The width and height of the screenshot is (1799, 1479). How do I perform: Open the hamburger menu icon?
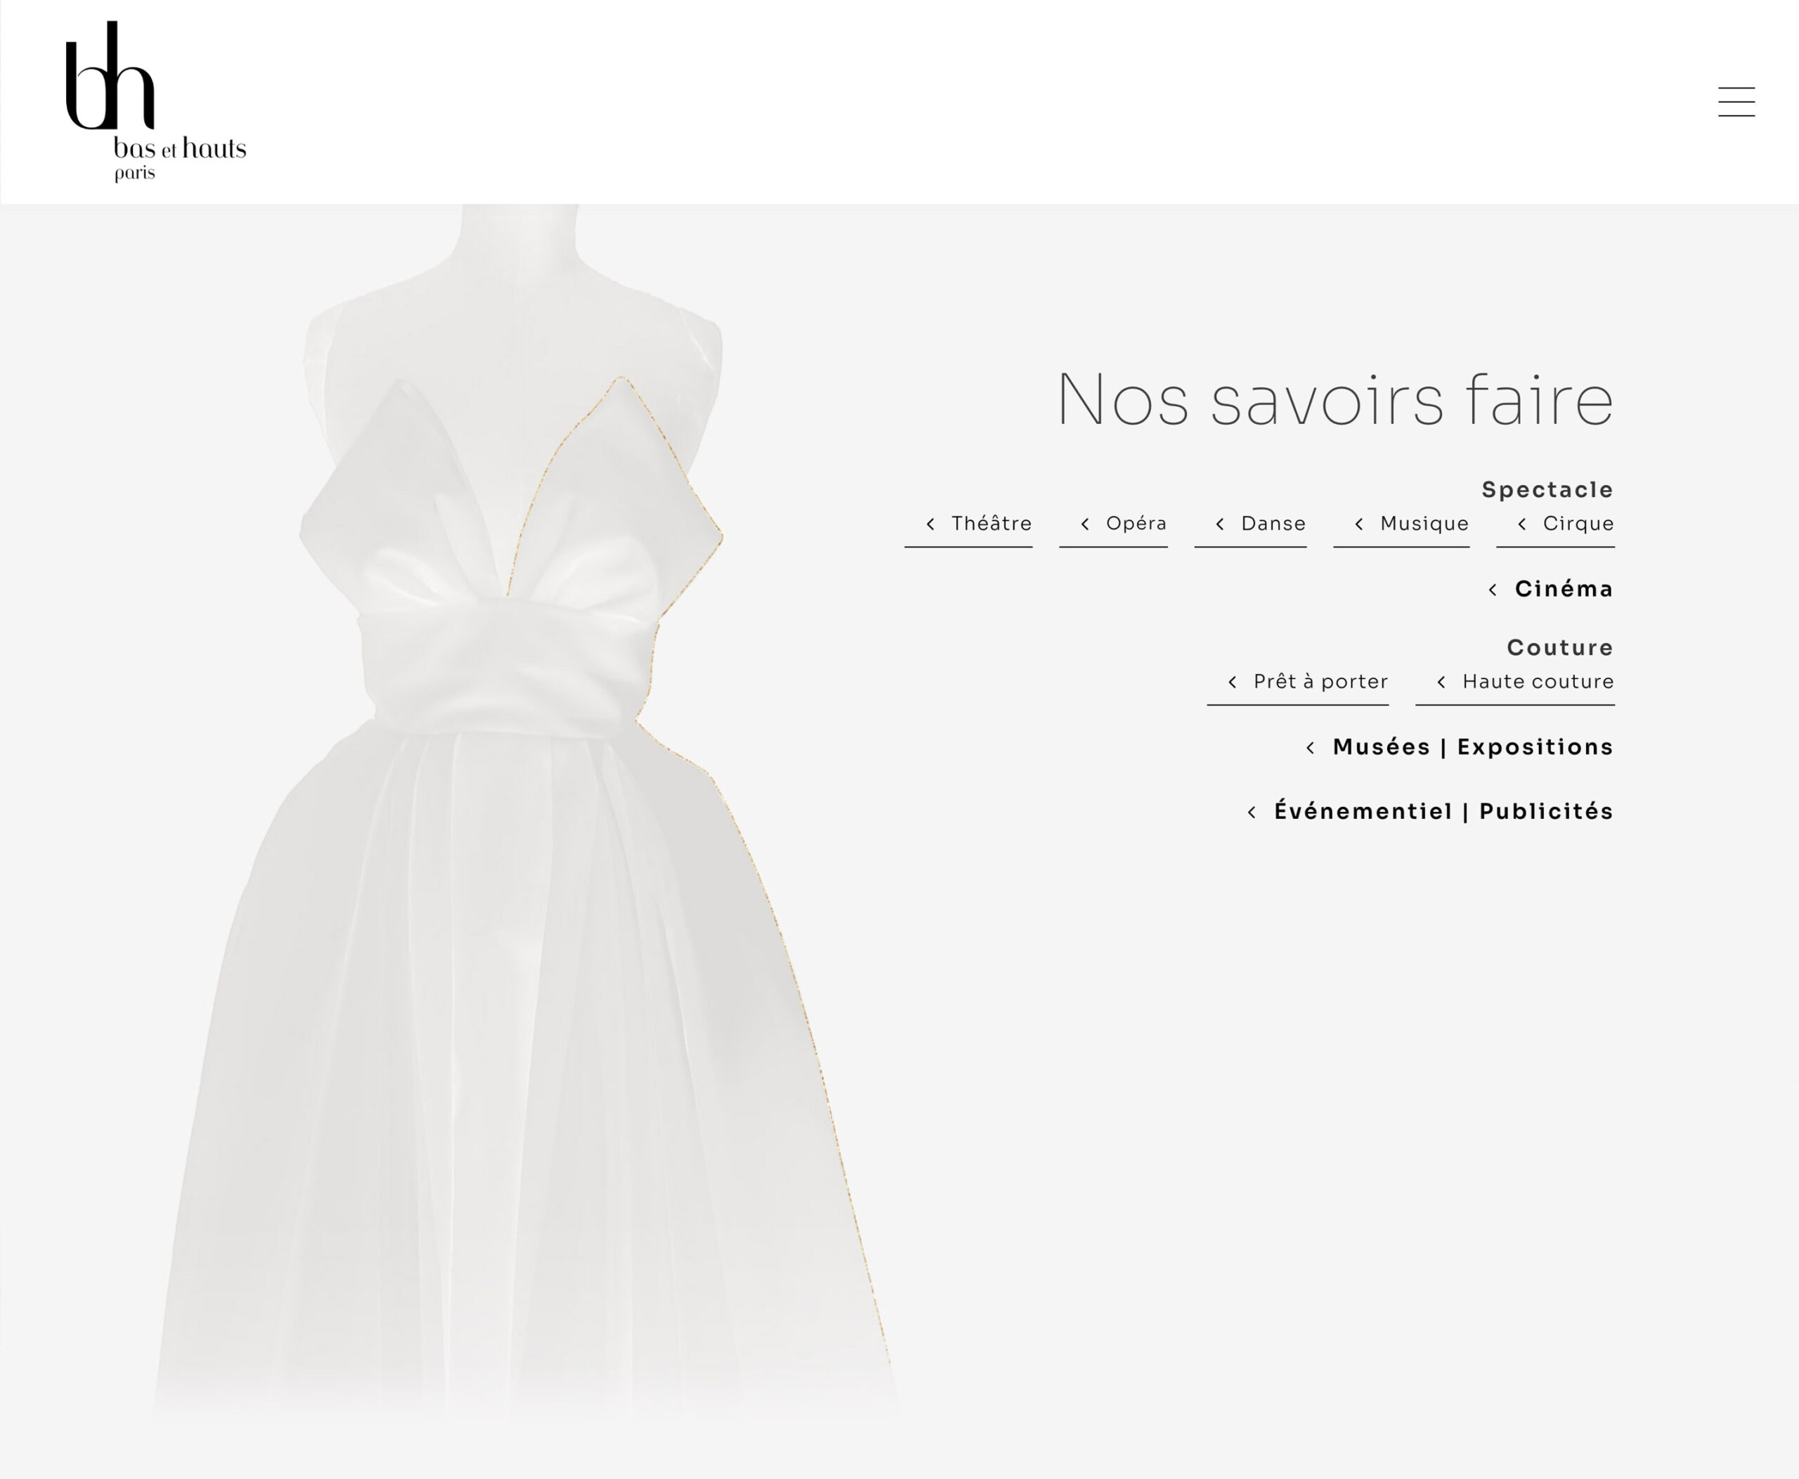(1736, 101)
